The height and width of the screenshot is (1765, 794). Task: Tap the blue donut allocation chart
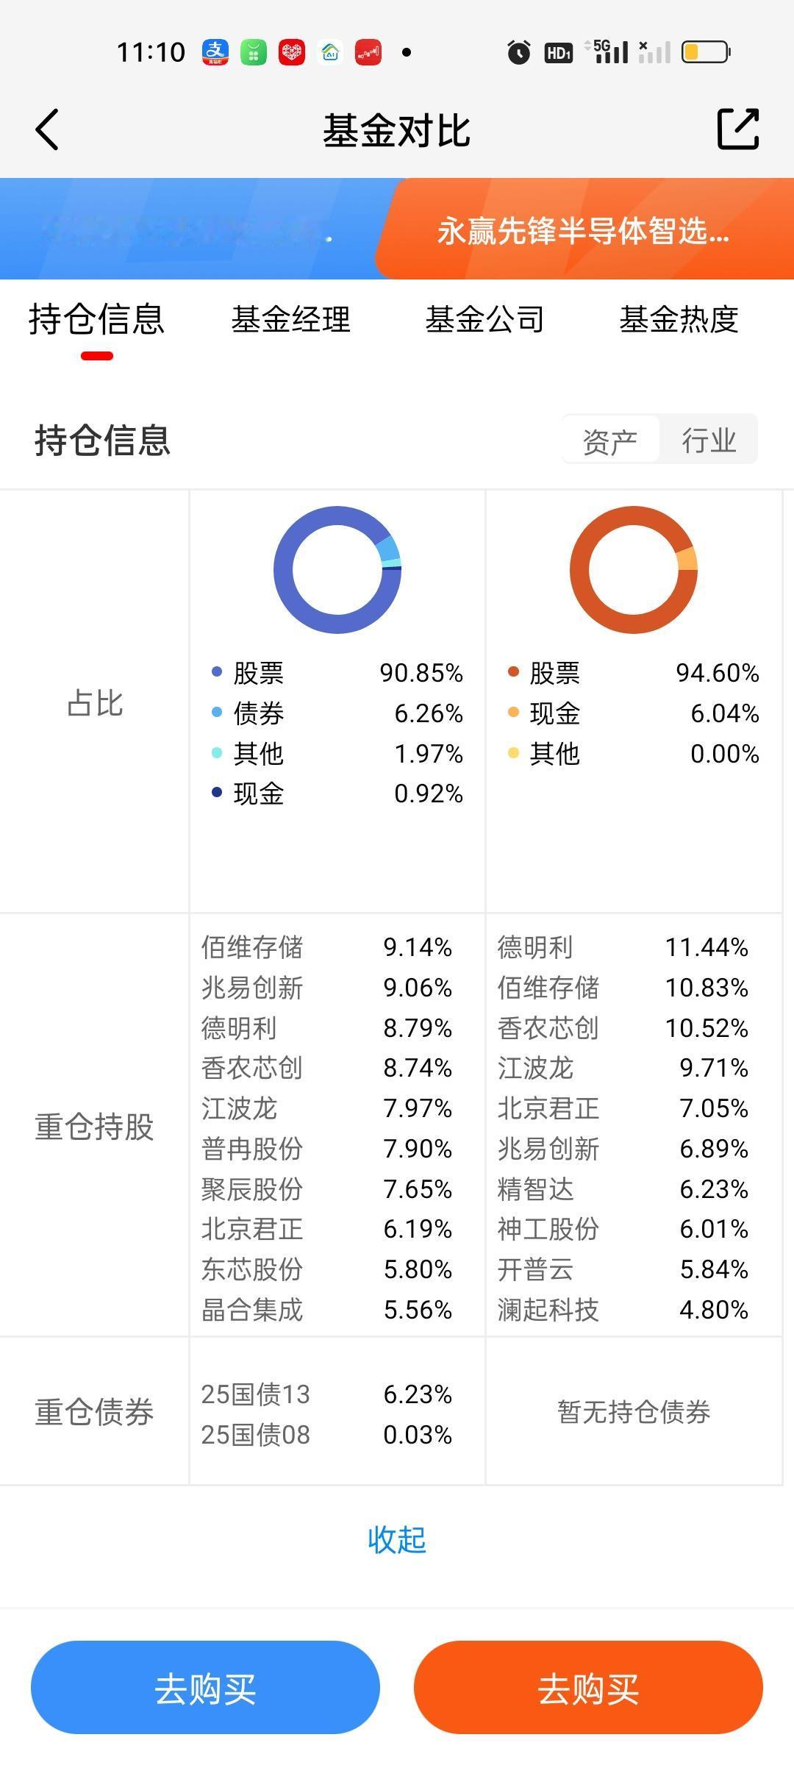(x=337, y=569)
